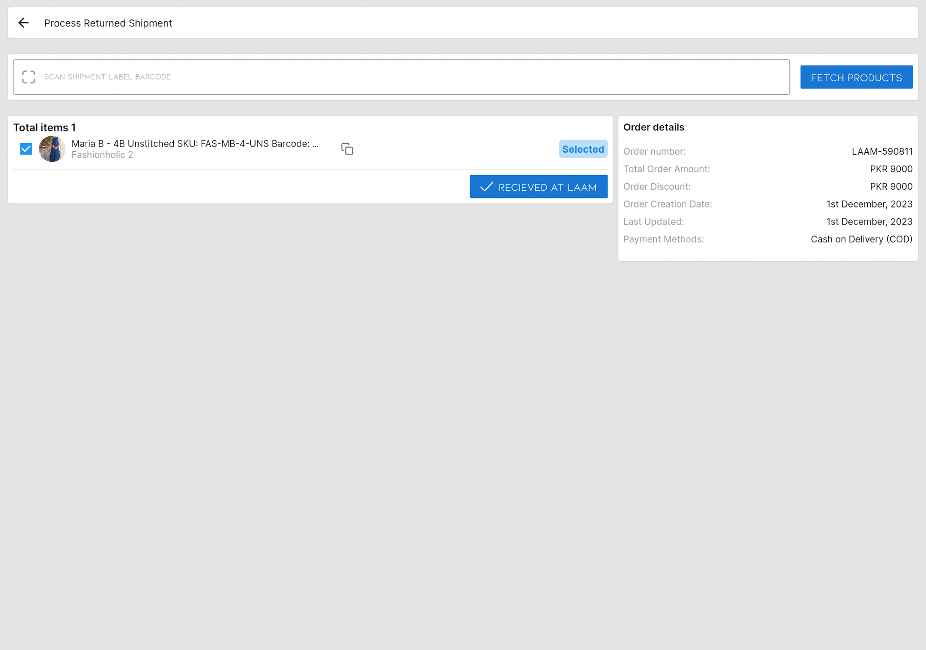Click the Maria B 4B Unstitched title
The height and width of the screenshot is (650, 926).
click(x=195, y=144)
